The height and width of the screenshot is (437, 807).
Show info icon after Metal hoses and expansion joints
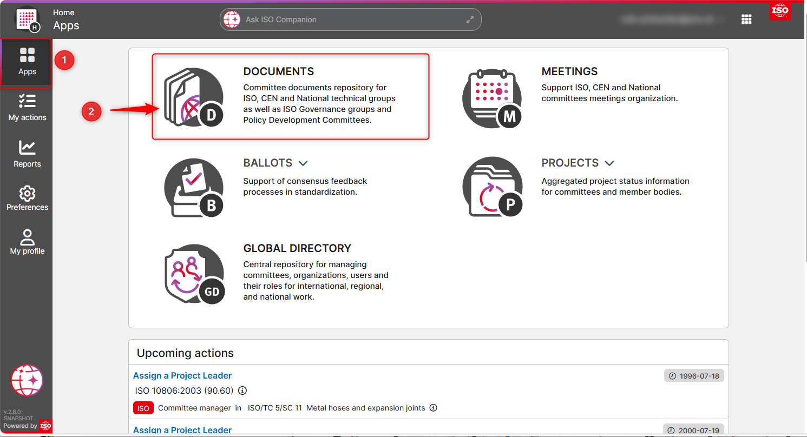pyautogui.click(x=434, y=408)
